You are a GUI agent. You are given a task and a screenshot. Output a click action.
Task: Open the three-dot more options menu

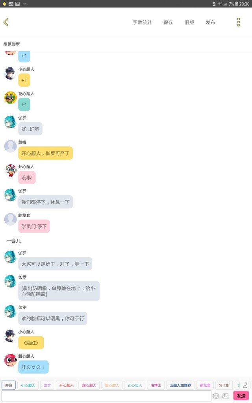click(238, 22)
